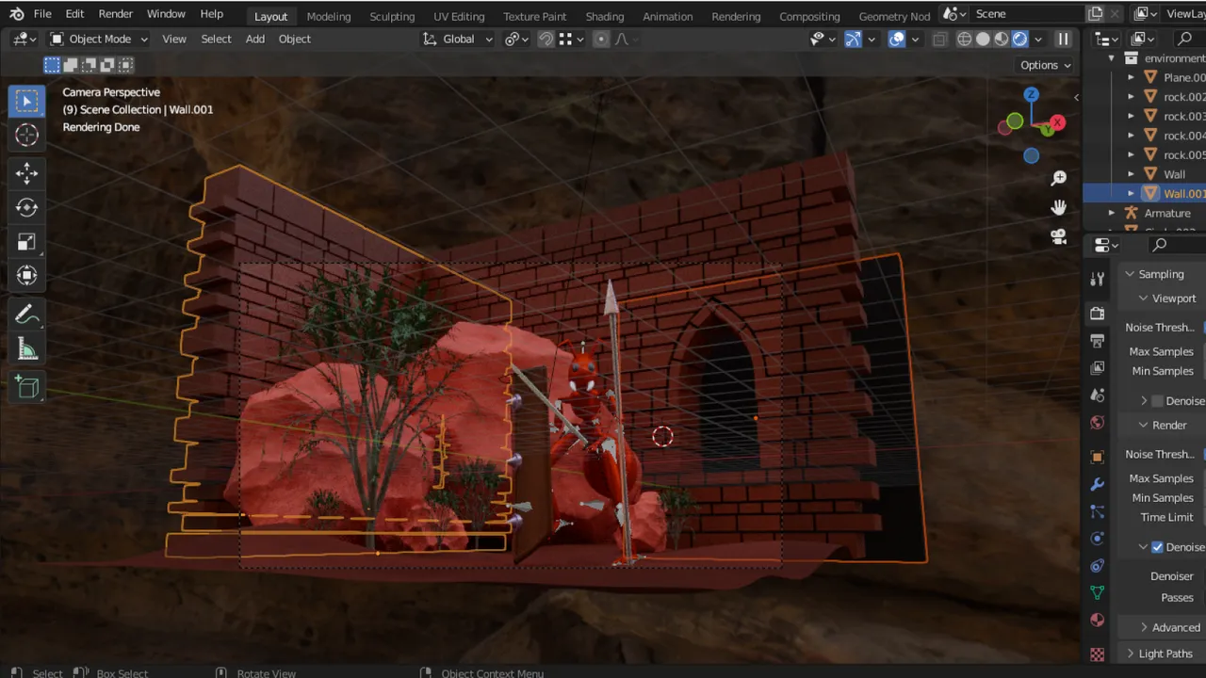The height and width of the screenshot is (678, 1206).
Task: Collapse the Sampling panel
Action: (x=1130, y=274)
